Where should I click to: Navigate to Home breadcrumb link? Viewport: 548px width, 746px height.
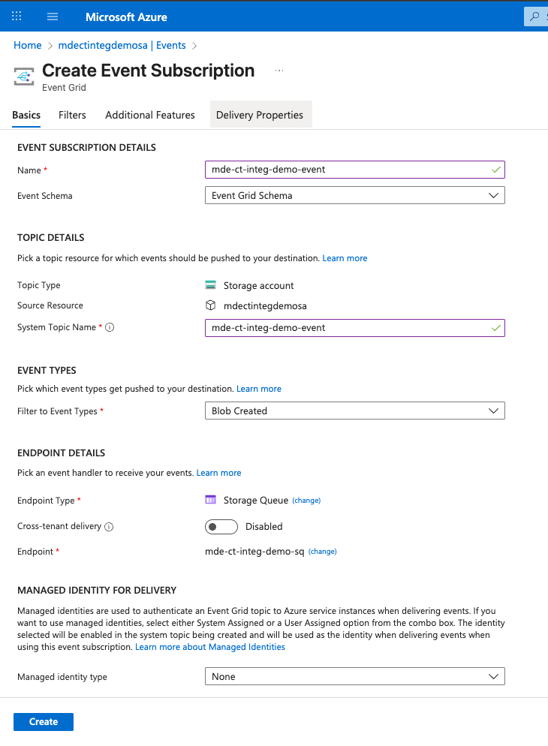(x=28, y=46)
